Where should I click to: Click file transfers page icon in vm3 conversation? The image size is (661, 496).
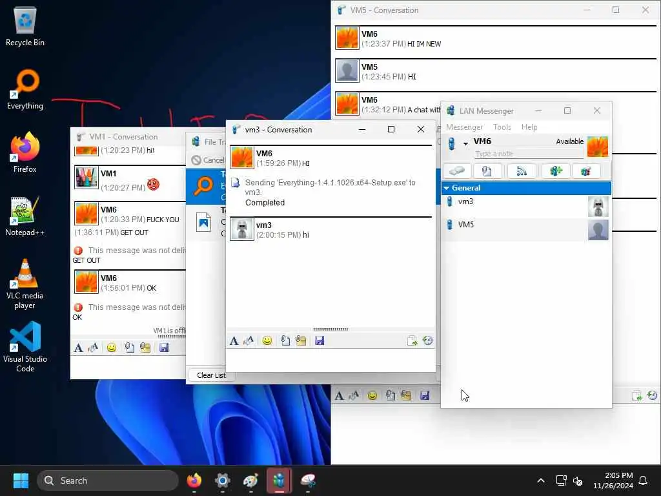412,341
